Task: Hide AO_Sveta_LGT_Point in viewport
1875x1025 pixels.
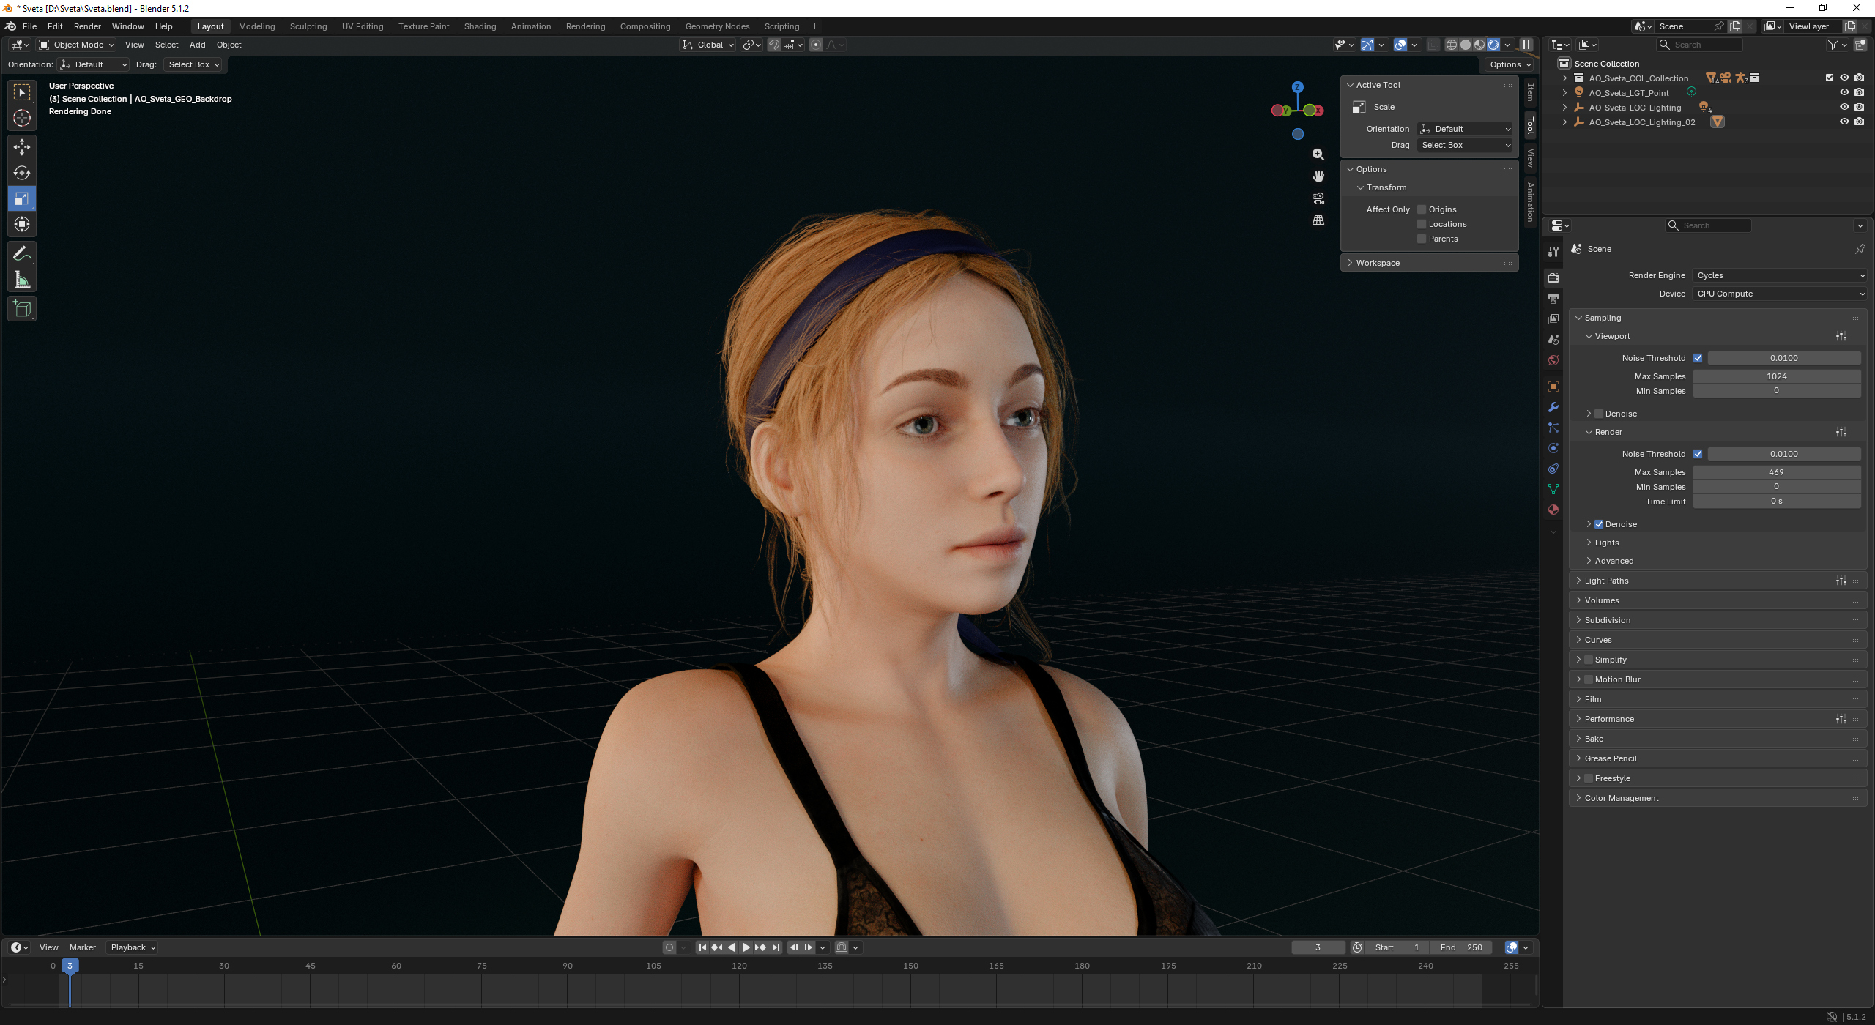Action: pos(1844,93)
